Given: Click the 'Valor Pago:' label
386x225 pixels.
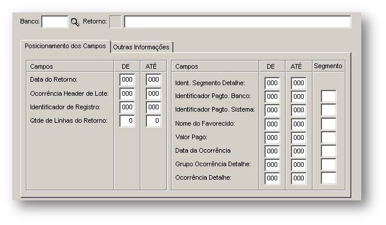Looking at the screenshot, I should pos(191,137).
